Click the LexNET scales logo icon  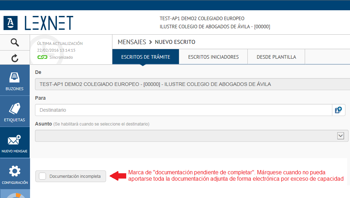[11, 23]
